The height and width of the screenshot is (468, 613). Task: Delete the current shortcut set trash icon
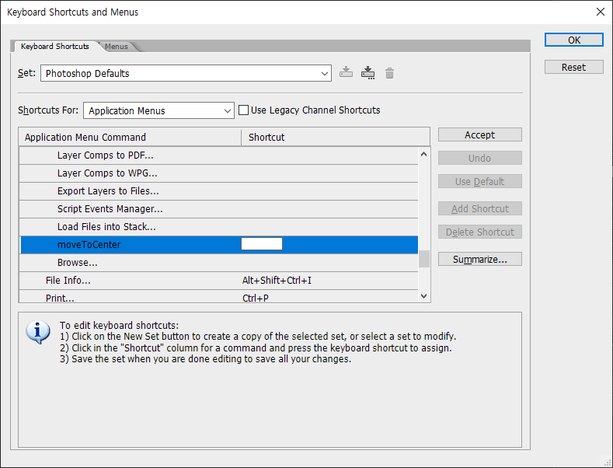point(389,73)
